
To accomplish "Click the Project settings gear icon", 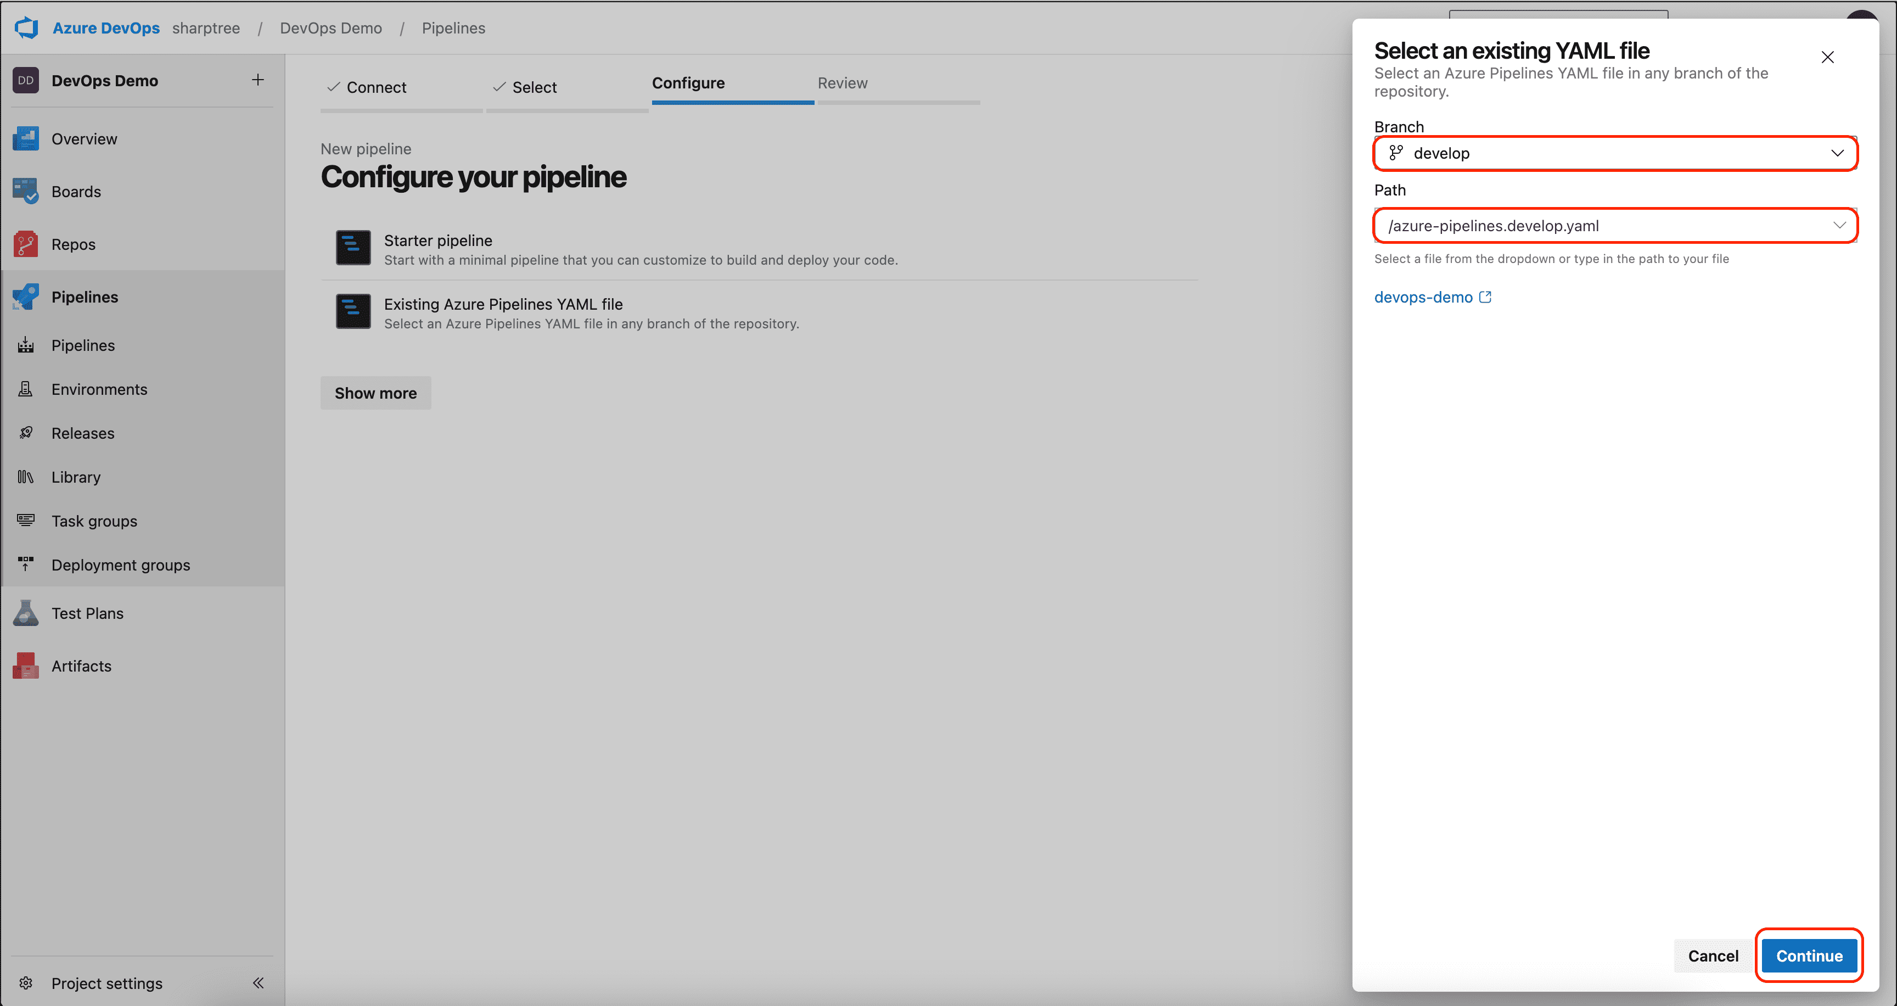I will tap(26, 983).
